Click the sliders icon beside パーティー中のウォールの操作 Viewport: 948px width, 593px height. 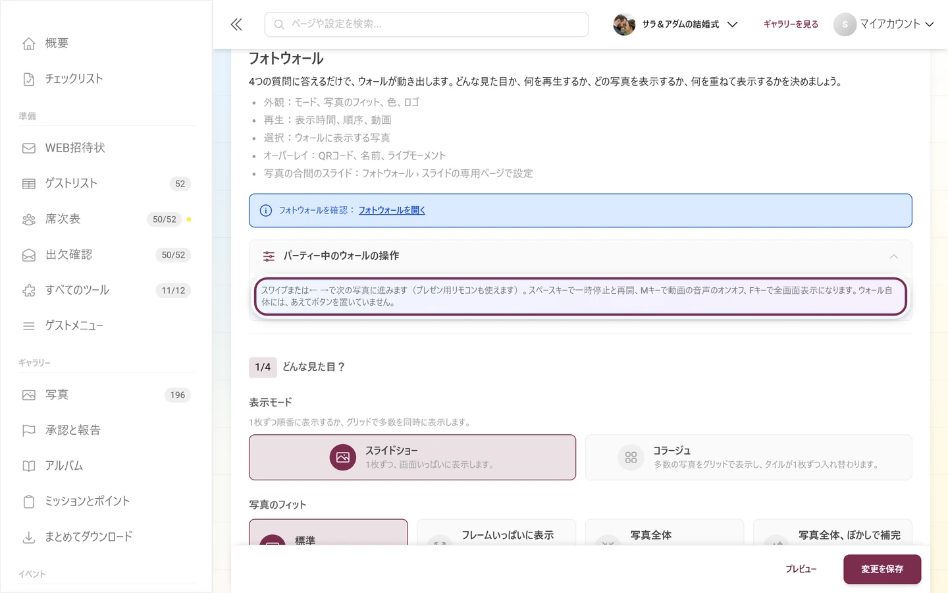(x=269, y=256)
